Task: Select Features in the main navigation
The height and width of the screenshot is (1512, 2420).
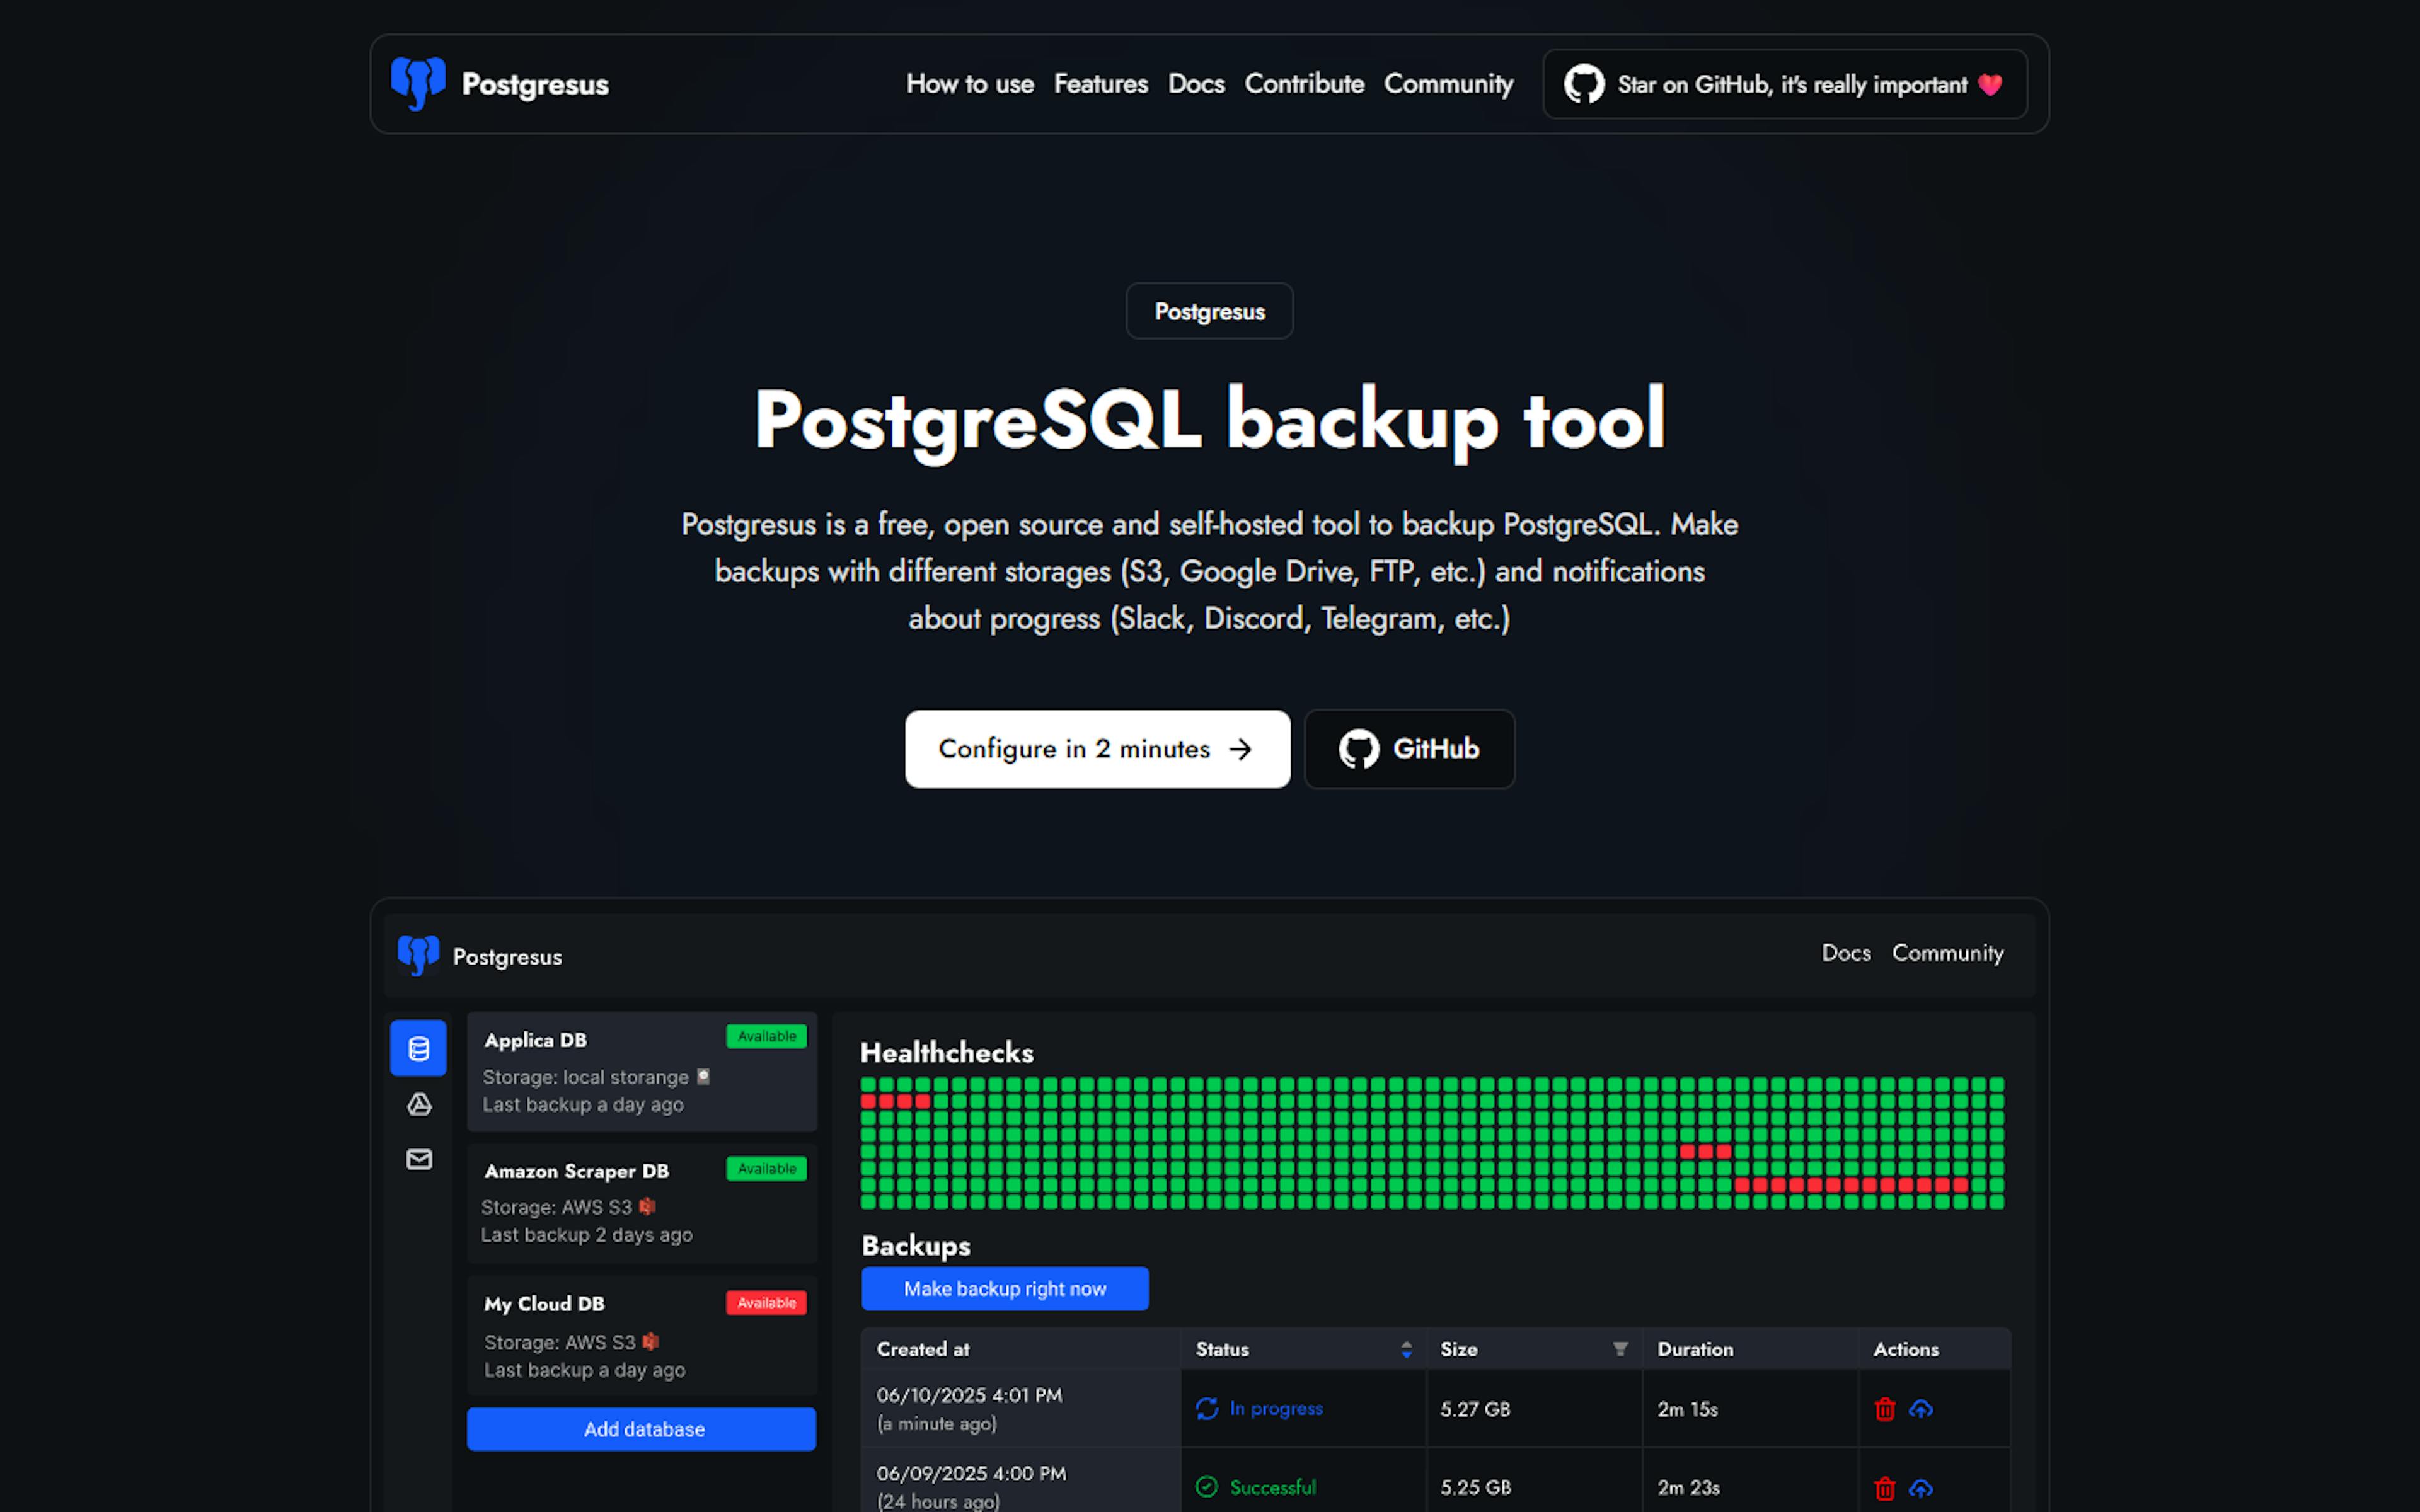Action: click(x=1100, y=84)
